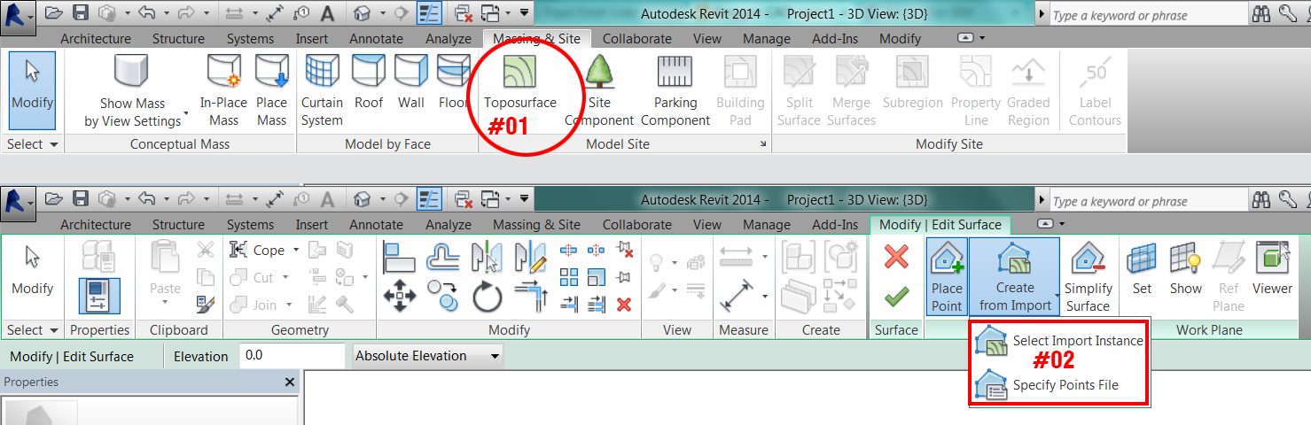Choose Select Import Instance from menu
The image size is (1311, 425).
[1059, 341]
